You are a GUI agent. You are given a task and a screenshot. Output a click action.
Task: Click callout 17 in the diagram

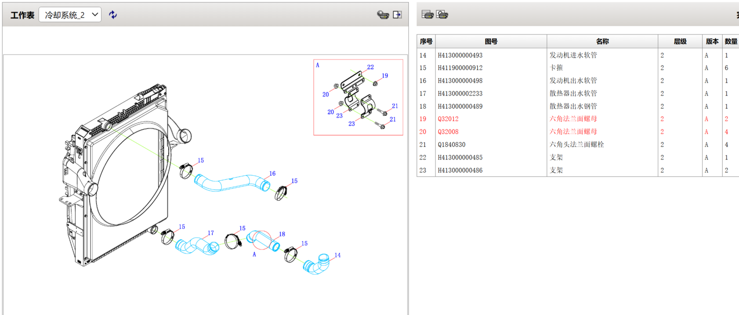211,233
